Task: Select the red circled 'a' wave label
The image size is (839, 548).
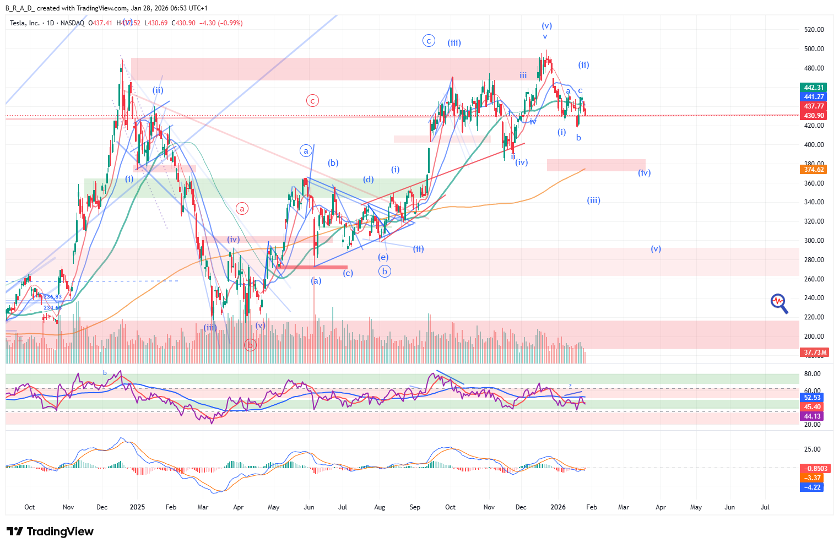Action: (x=242, y=209)
